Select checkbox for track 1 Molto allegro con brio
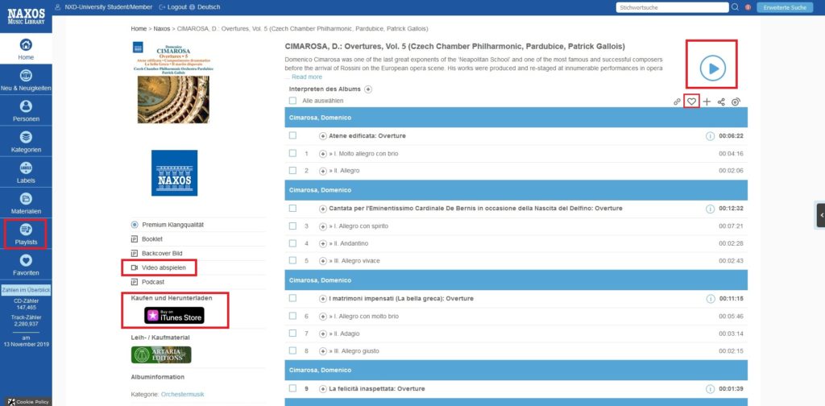Viewport: 825px width, 406px height. [x=293, y=153]
